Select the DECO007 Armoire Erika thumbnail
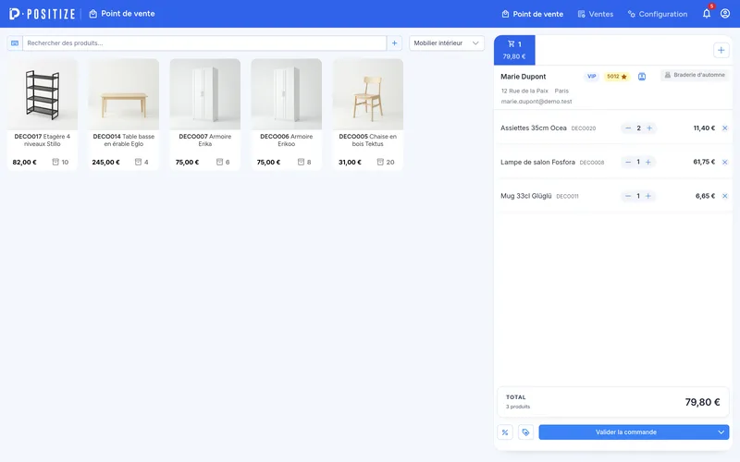Image resolution: width=740 pixels, height=462 pixels. coord(204,94)
